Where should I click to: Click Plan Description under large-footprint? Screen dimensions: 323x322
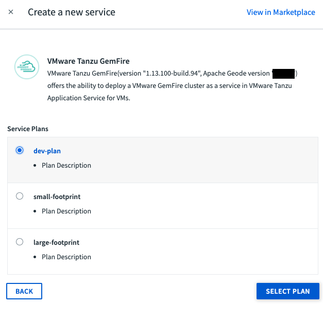(66, 257)
